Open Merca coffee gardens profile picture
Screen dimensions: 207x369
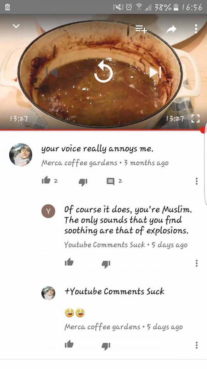pyautogui.click(x=21, y=155)
